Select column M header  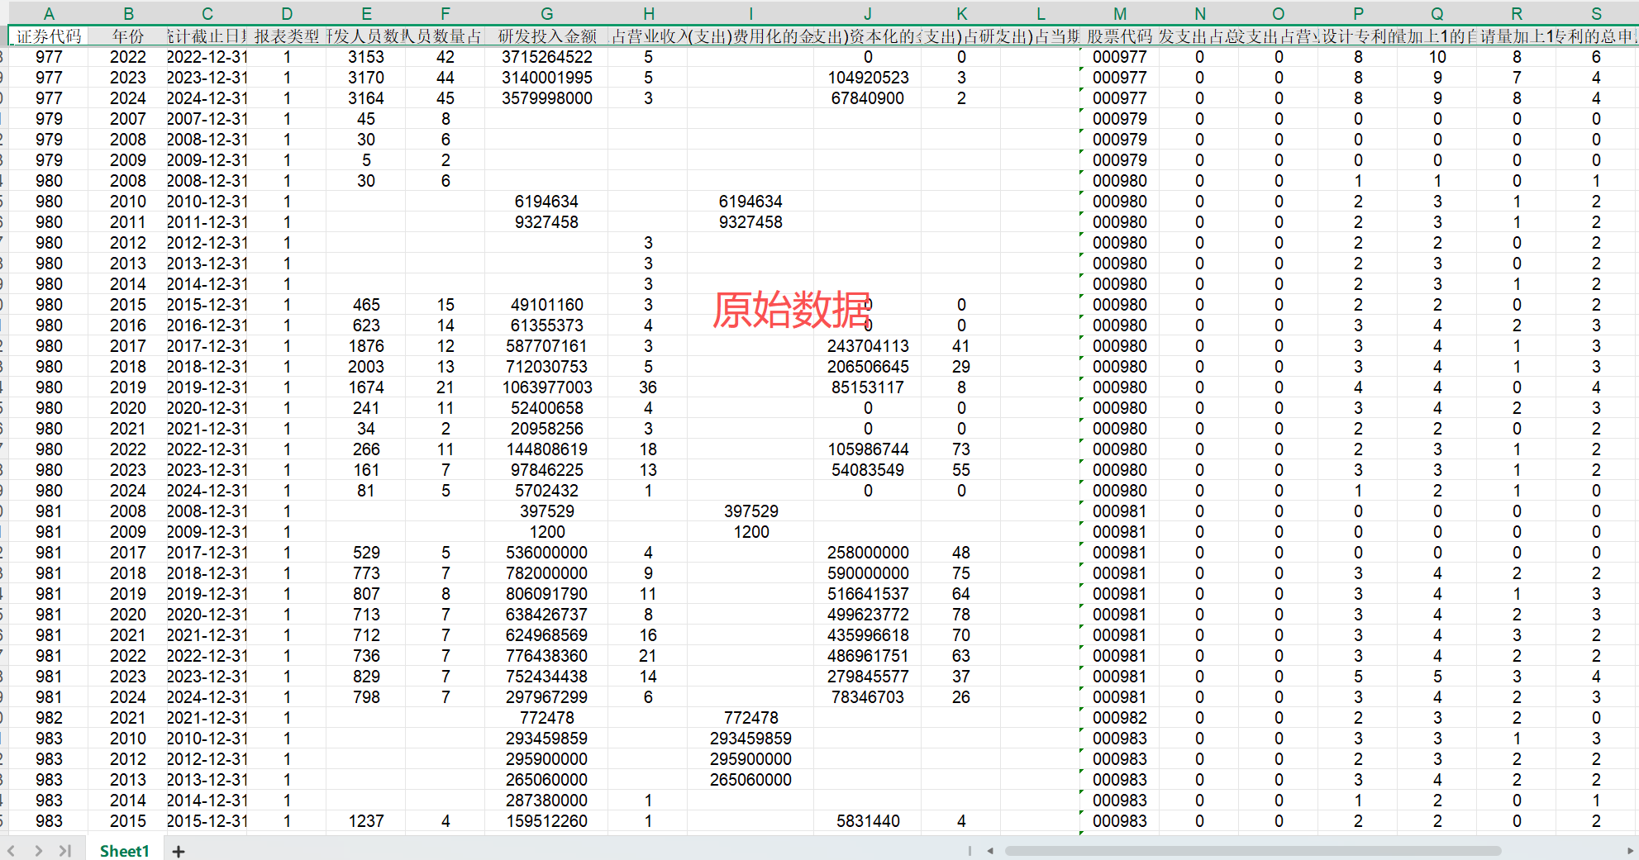[x=1120, y=13]
